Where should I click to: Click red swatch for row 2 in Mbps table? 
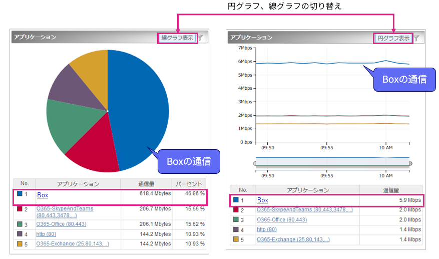click(236, 209)
